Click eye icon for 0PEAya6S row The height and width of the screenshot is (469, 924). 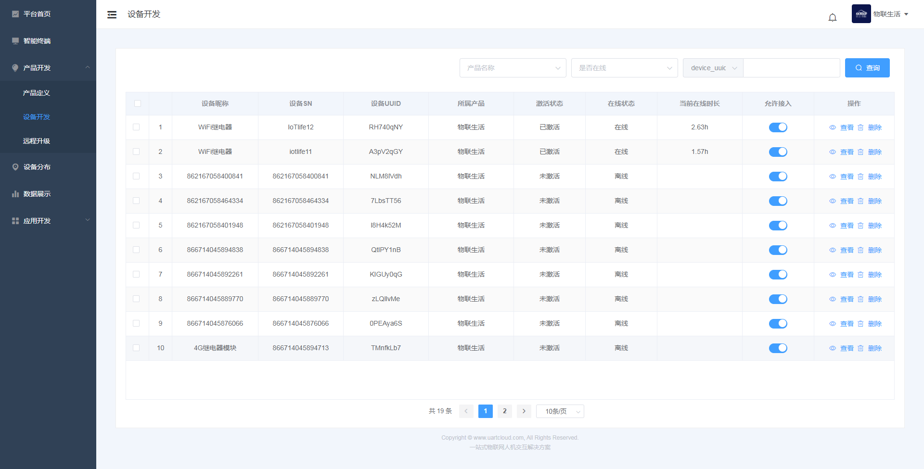click(833, 324)
